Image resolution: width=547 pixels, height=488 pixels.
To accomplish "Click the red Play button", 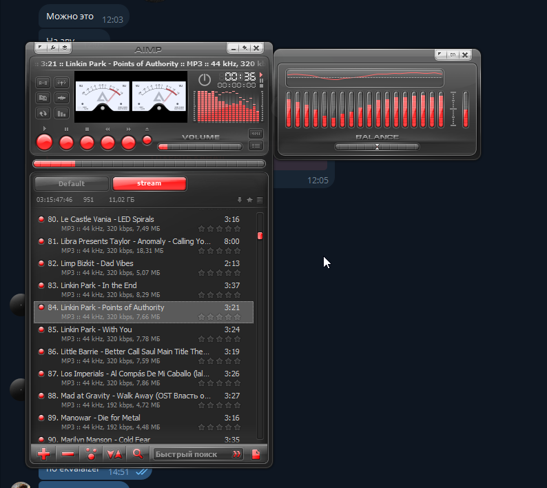I will [44, 143].
